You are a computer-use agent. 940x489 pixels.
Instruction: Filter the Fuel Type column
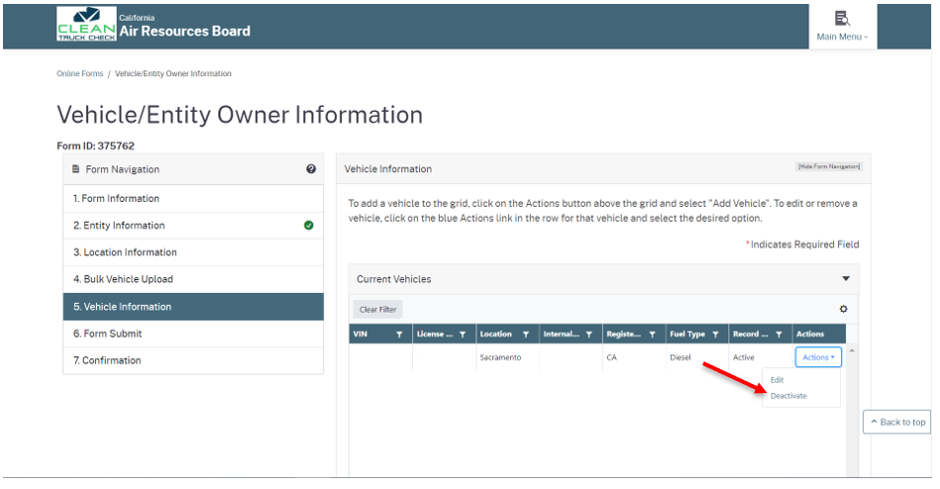click(x=715, y=335)
